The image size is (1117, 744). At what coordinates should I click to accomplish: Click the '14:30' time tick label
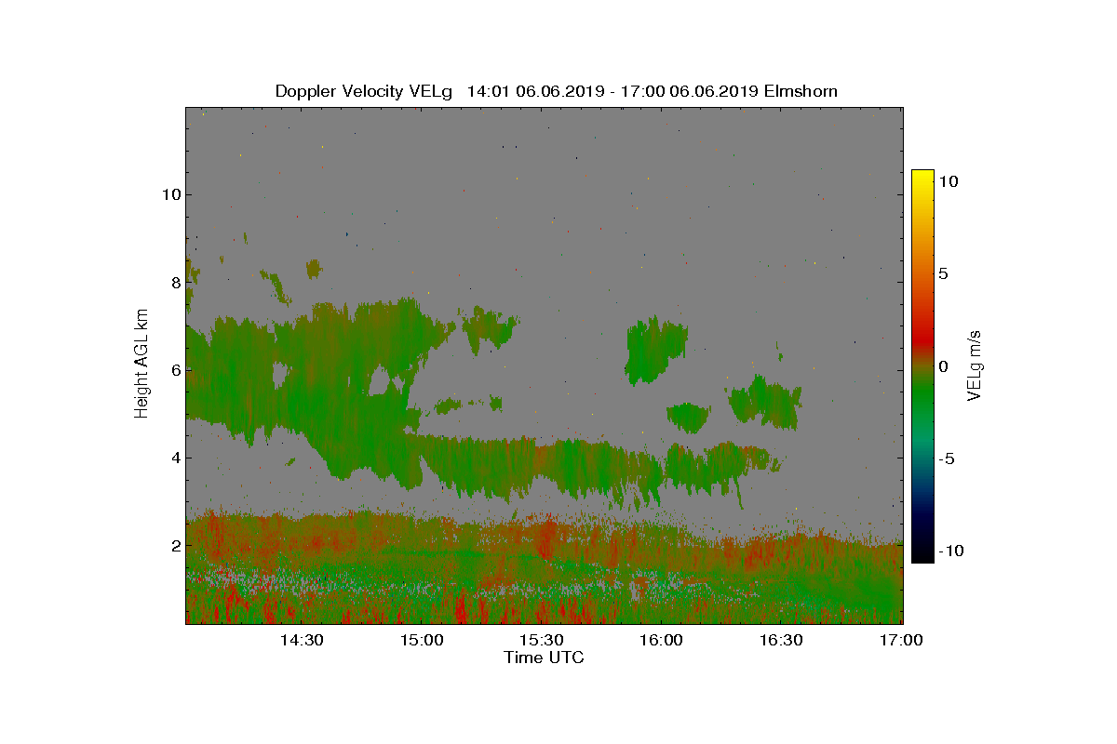(x=302, y=641)
